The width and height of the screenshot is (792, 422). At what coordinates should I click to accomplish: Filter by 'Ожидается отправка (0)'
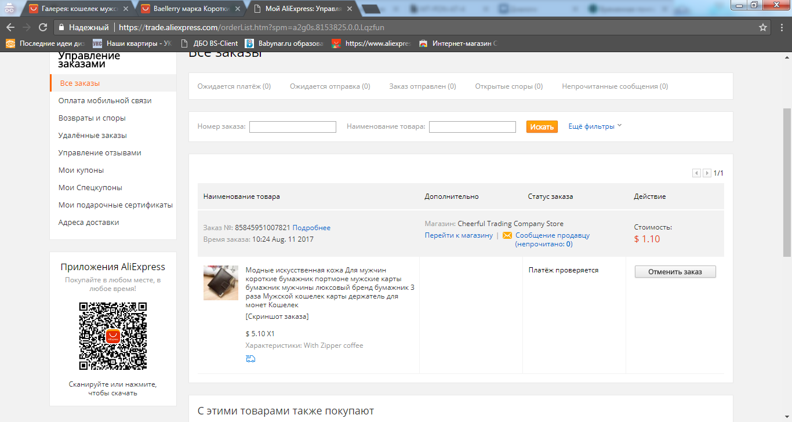coord(330,86)
